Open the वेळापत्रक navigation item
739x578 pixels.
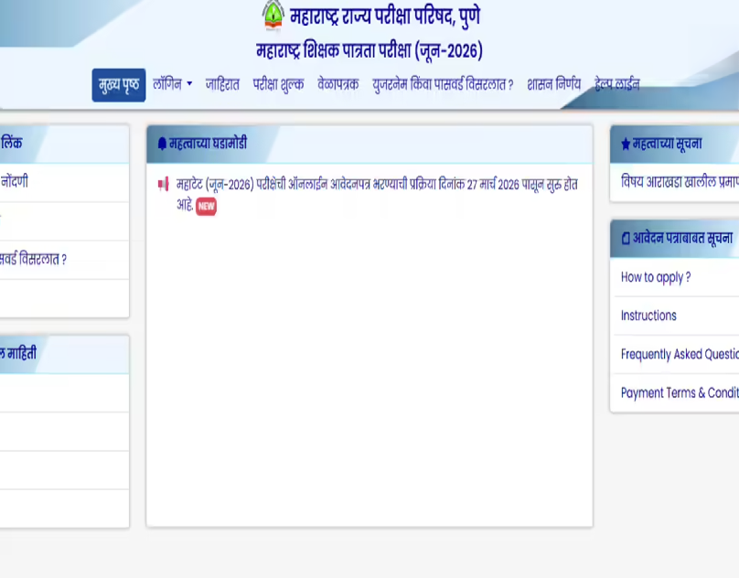pos(336,83)
